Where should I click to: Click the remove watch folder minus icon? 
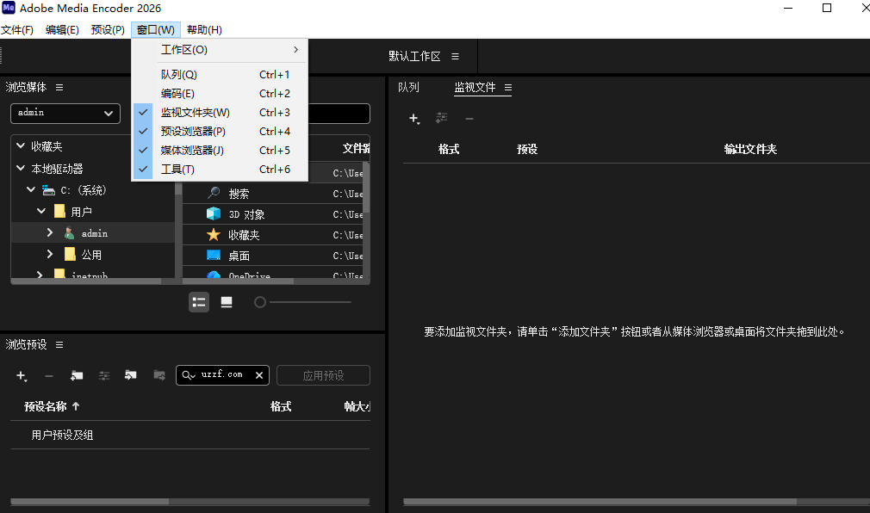click(469, 119)
